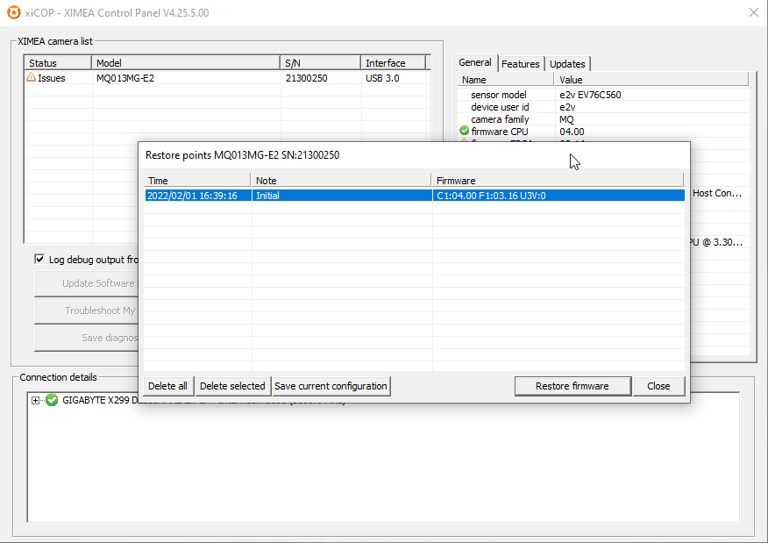Image resolution: width=768 pixels, height=543 pixels.
Task: Click the Note column header
Action: coord(340,181)
